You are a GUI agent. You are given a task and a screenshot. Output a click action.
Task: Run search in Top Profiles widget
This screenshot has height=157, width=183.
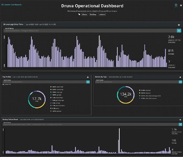click(x=88, y=82)
